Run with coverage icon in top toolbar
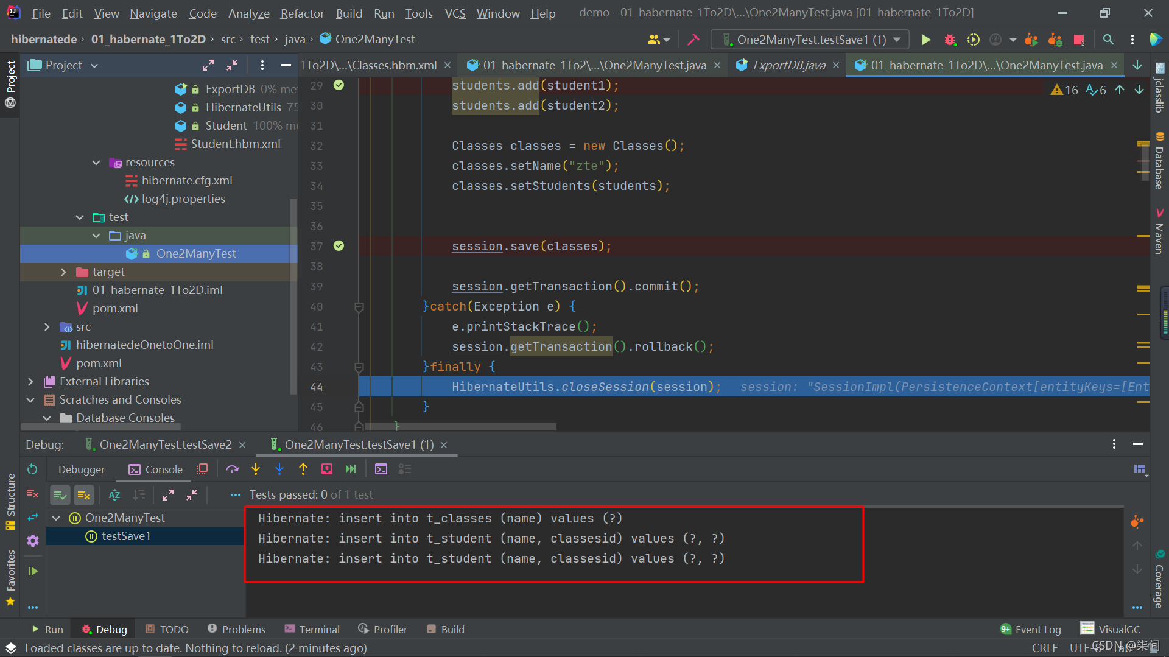Screen dimensions: 1169x657 [x=974, y=40]
